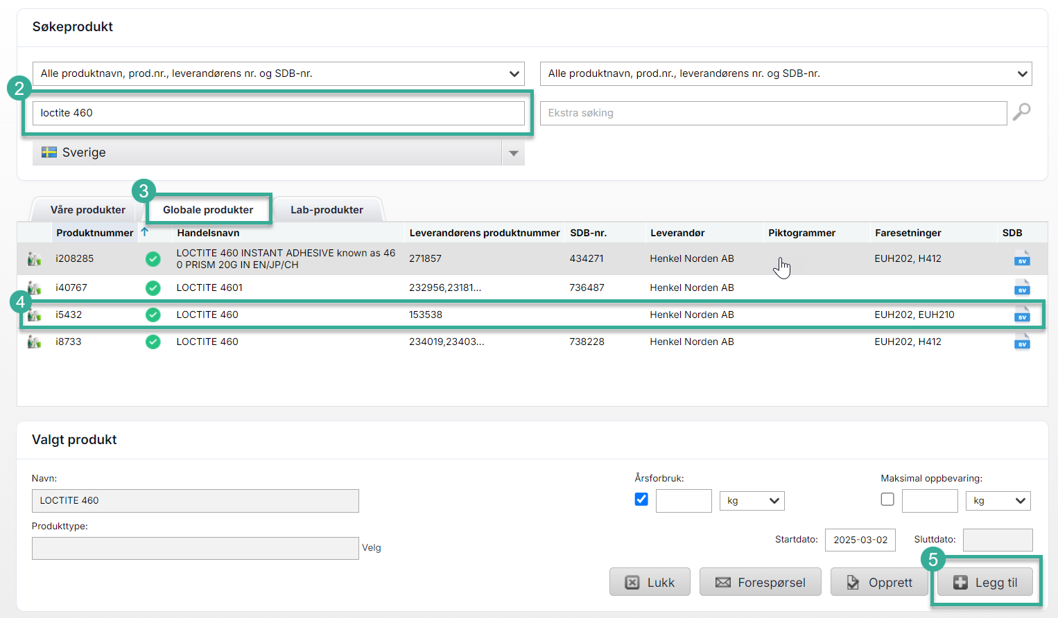Click product number i8733
The image size is (1058, 618).
click(69, 342)
